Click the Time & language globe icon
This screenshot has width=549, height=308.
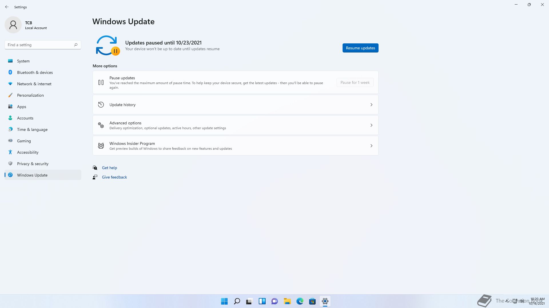tap(10, 129)
